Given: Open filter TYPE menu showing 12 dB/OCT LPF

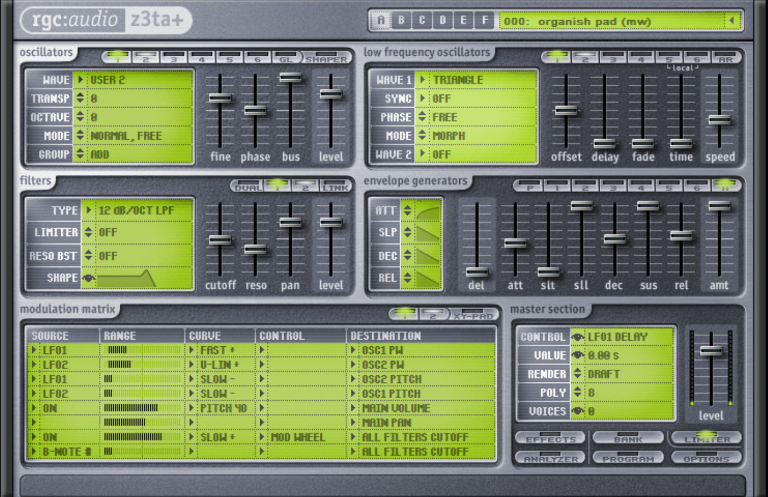Looking at the screenshot, I should click(89, 210).
